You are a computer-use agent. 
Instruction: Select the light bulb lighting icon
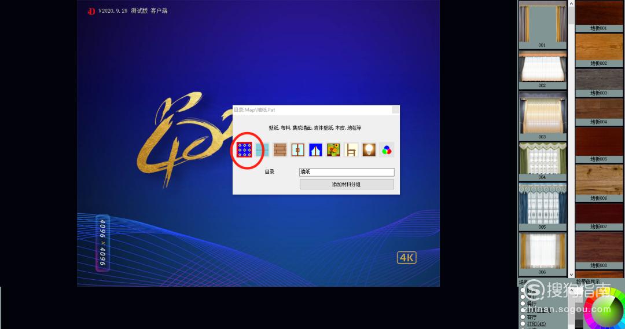(x=369, y=150)
